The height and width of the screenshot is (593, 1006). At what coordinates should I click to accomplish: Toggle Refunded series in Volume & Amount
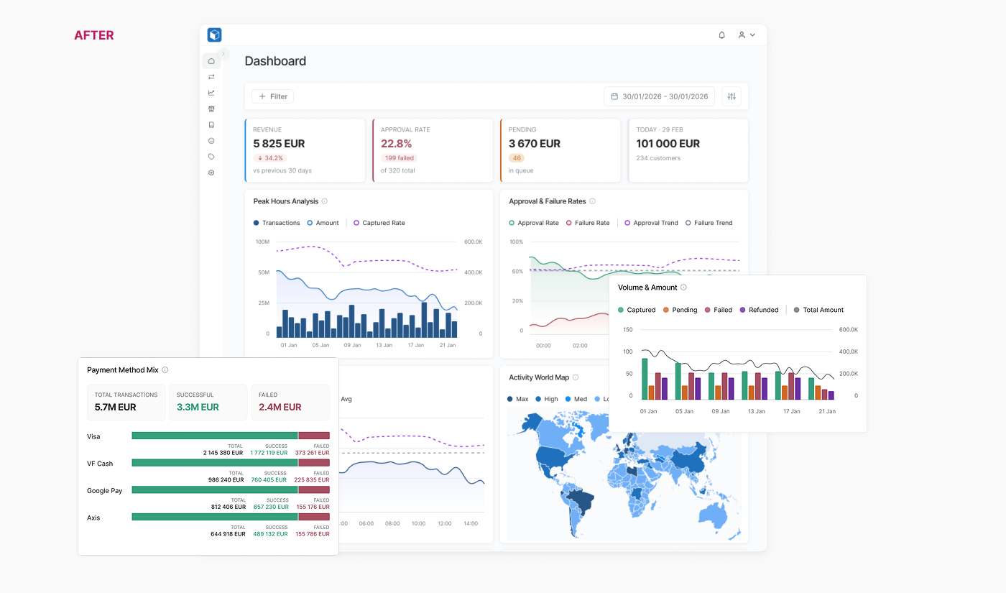click(759, 310)
